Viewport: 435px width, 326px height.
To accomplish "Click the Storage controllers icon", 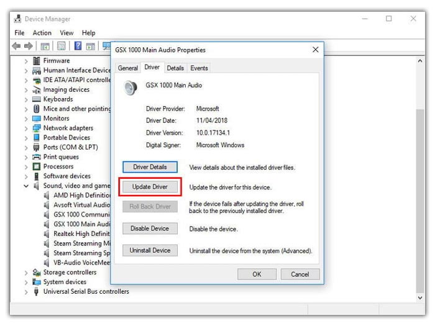I will point(37,272).
